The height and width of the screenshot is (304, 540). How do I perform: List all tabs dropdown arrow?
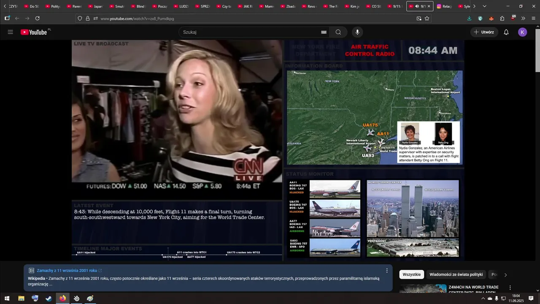tap(484, 6)
